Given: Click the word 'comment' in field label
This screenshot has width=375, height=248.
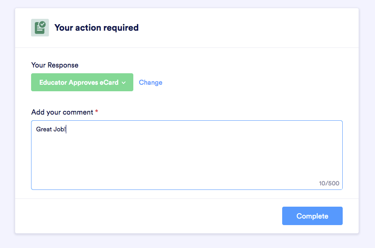Looking at the screenshot, I should click(x=78, y=112).
